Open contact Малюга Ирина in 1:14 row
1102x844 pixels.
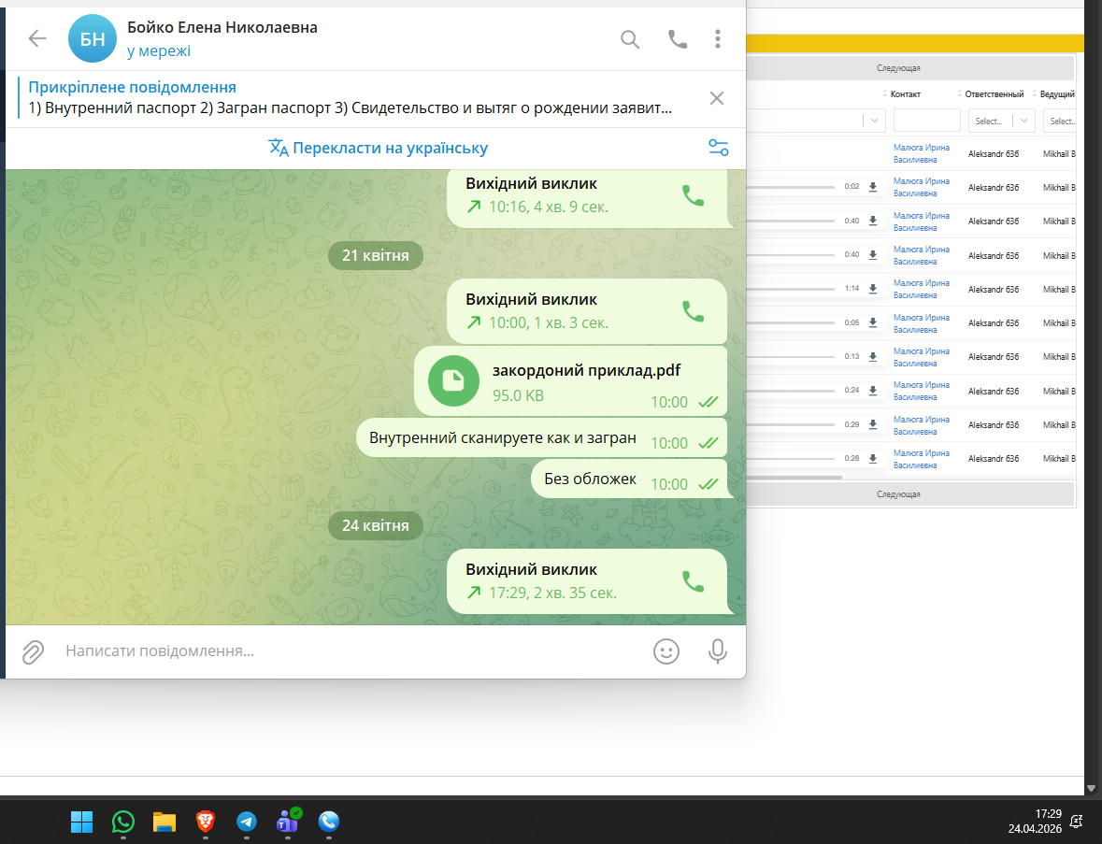pyautogui.click(x=922, y=289)
